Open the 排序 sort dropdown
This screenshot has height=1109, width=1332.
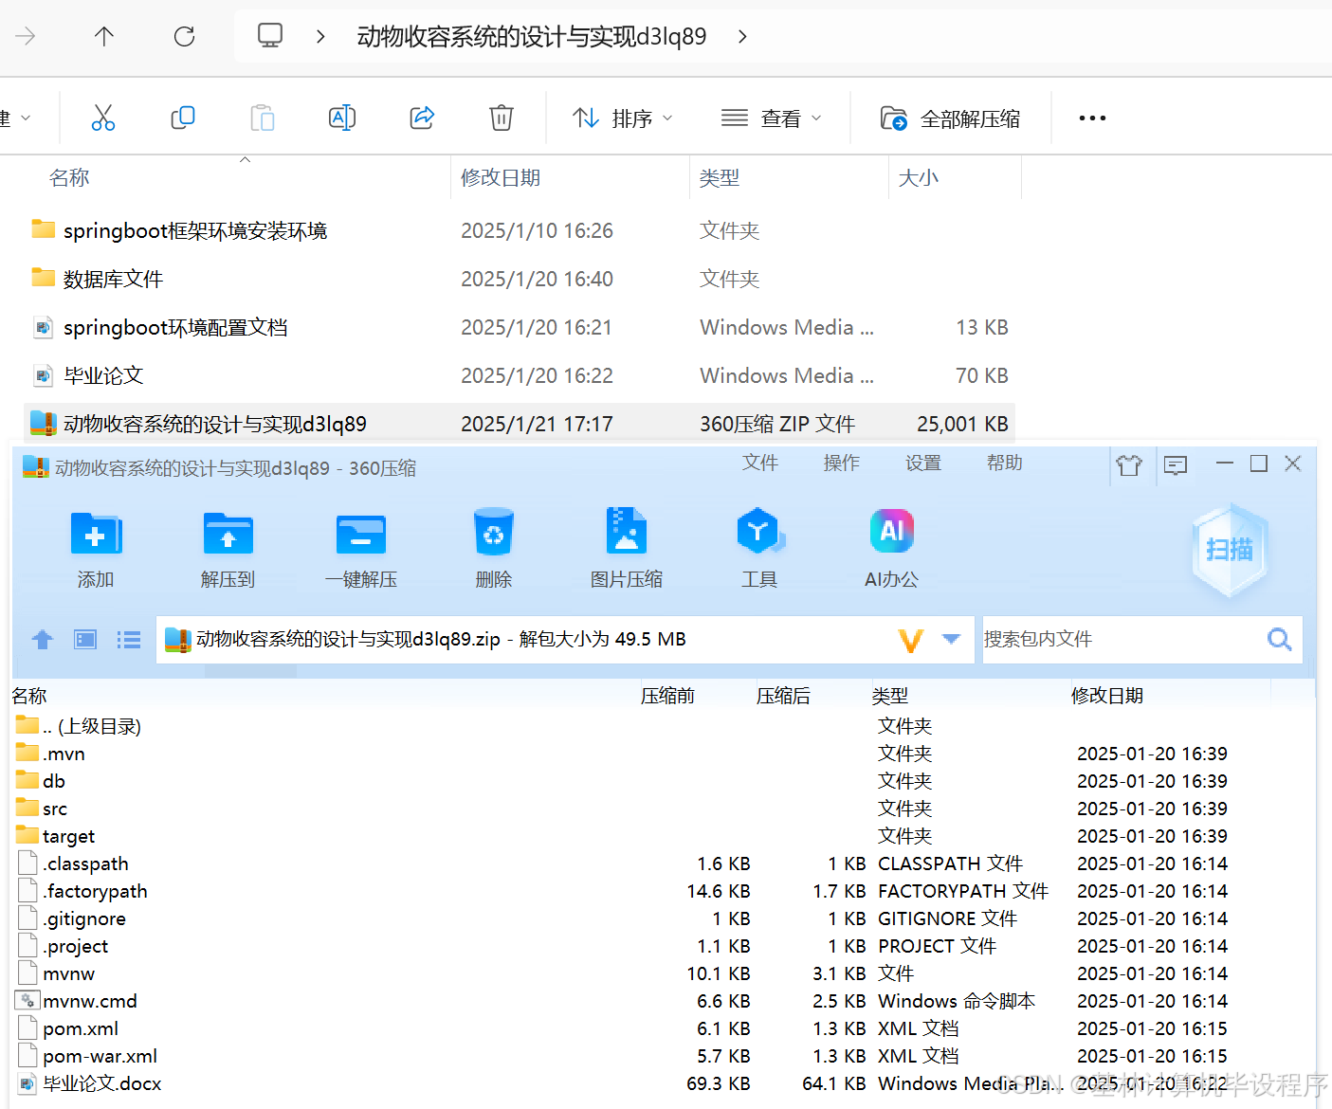[623, 118]
